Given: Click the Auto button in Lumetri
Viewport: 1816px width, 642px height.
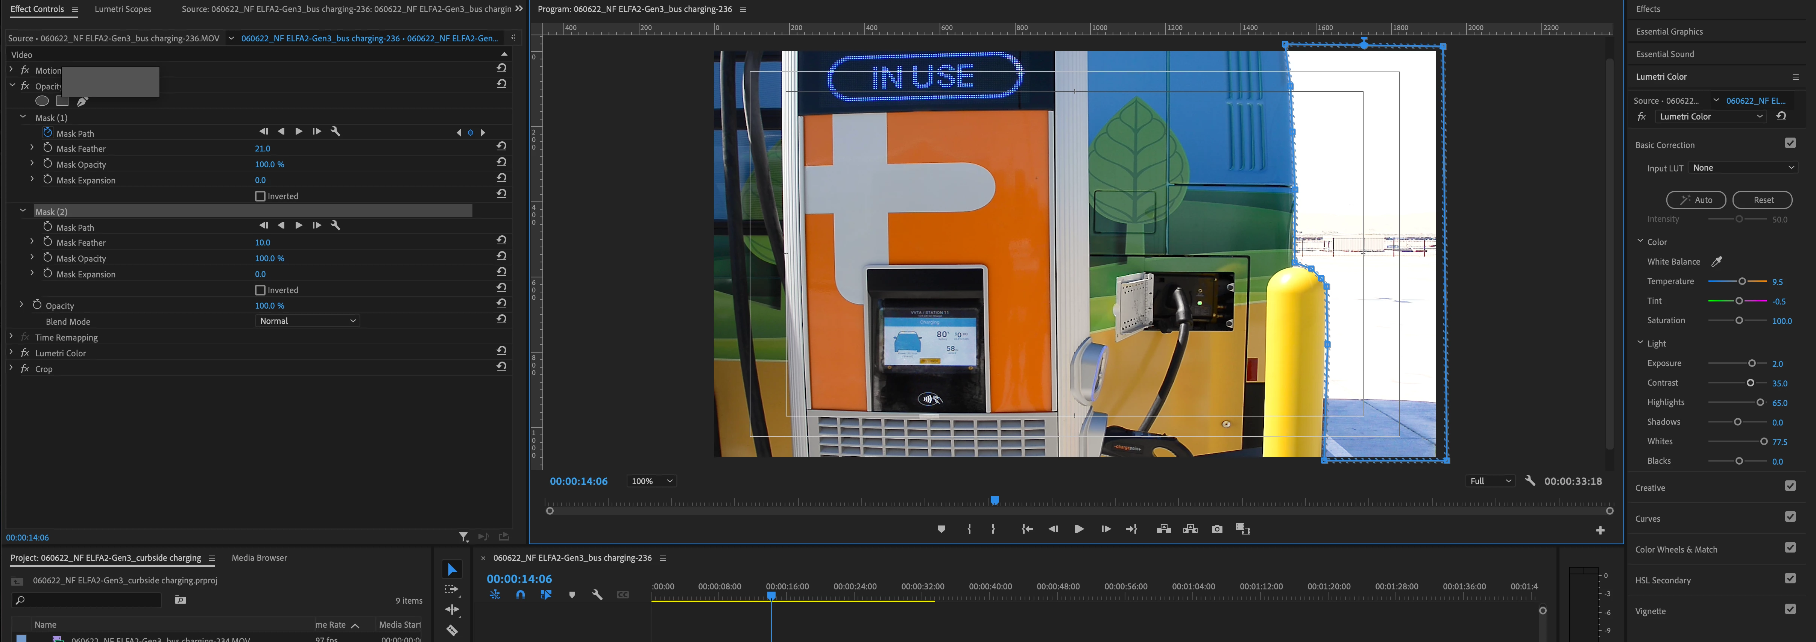Looking at the screenshot, I should tap(1696, 200).
